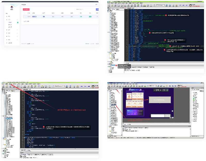Click first toolbar icon in top-right IDE
This screenshot has height=161, width=206.
pyautogui.click(x=109, y=5)
